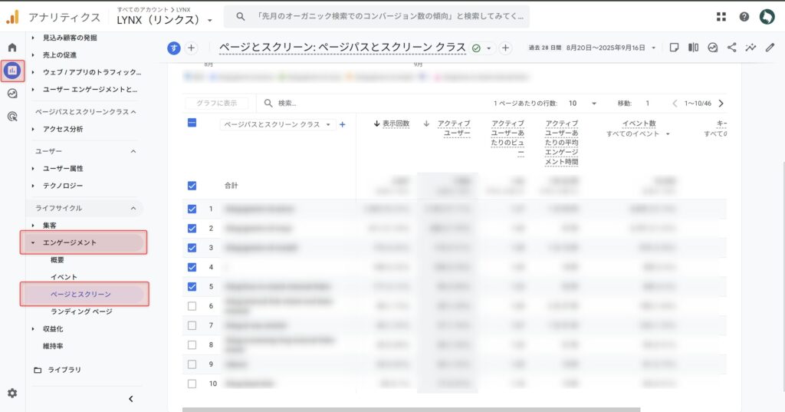
Task: Open the Advertising icon in left rail
Action: pos(12,117)
